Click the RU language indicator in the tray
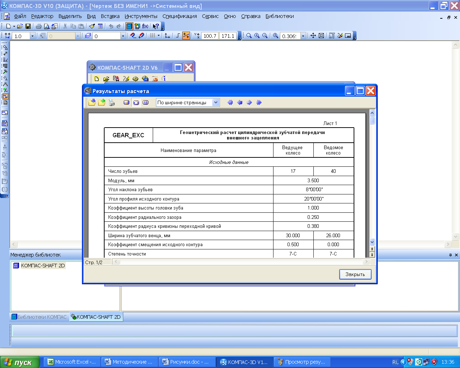The height and width of the screenshot is (368, 460). click(395, 362)
